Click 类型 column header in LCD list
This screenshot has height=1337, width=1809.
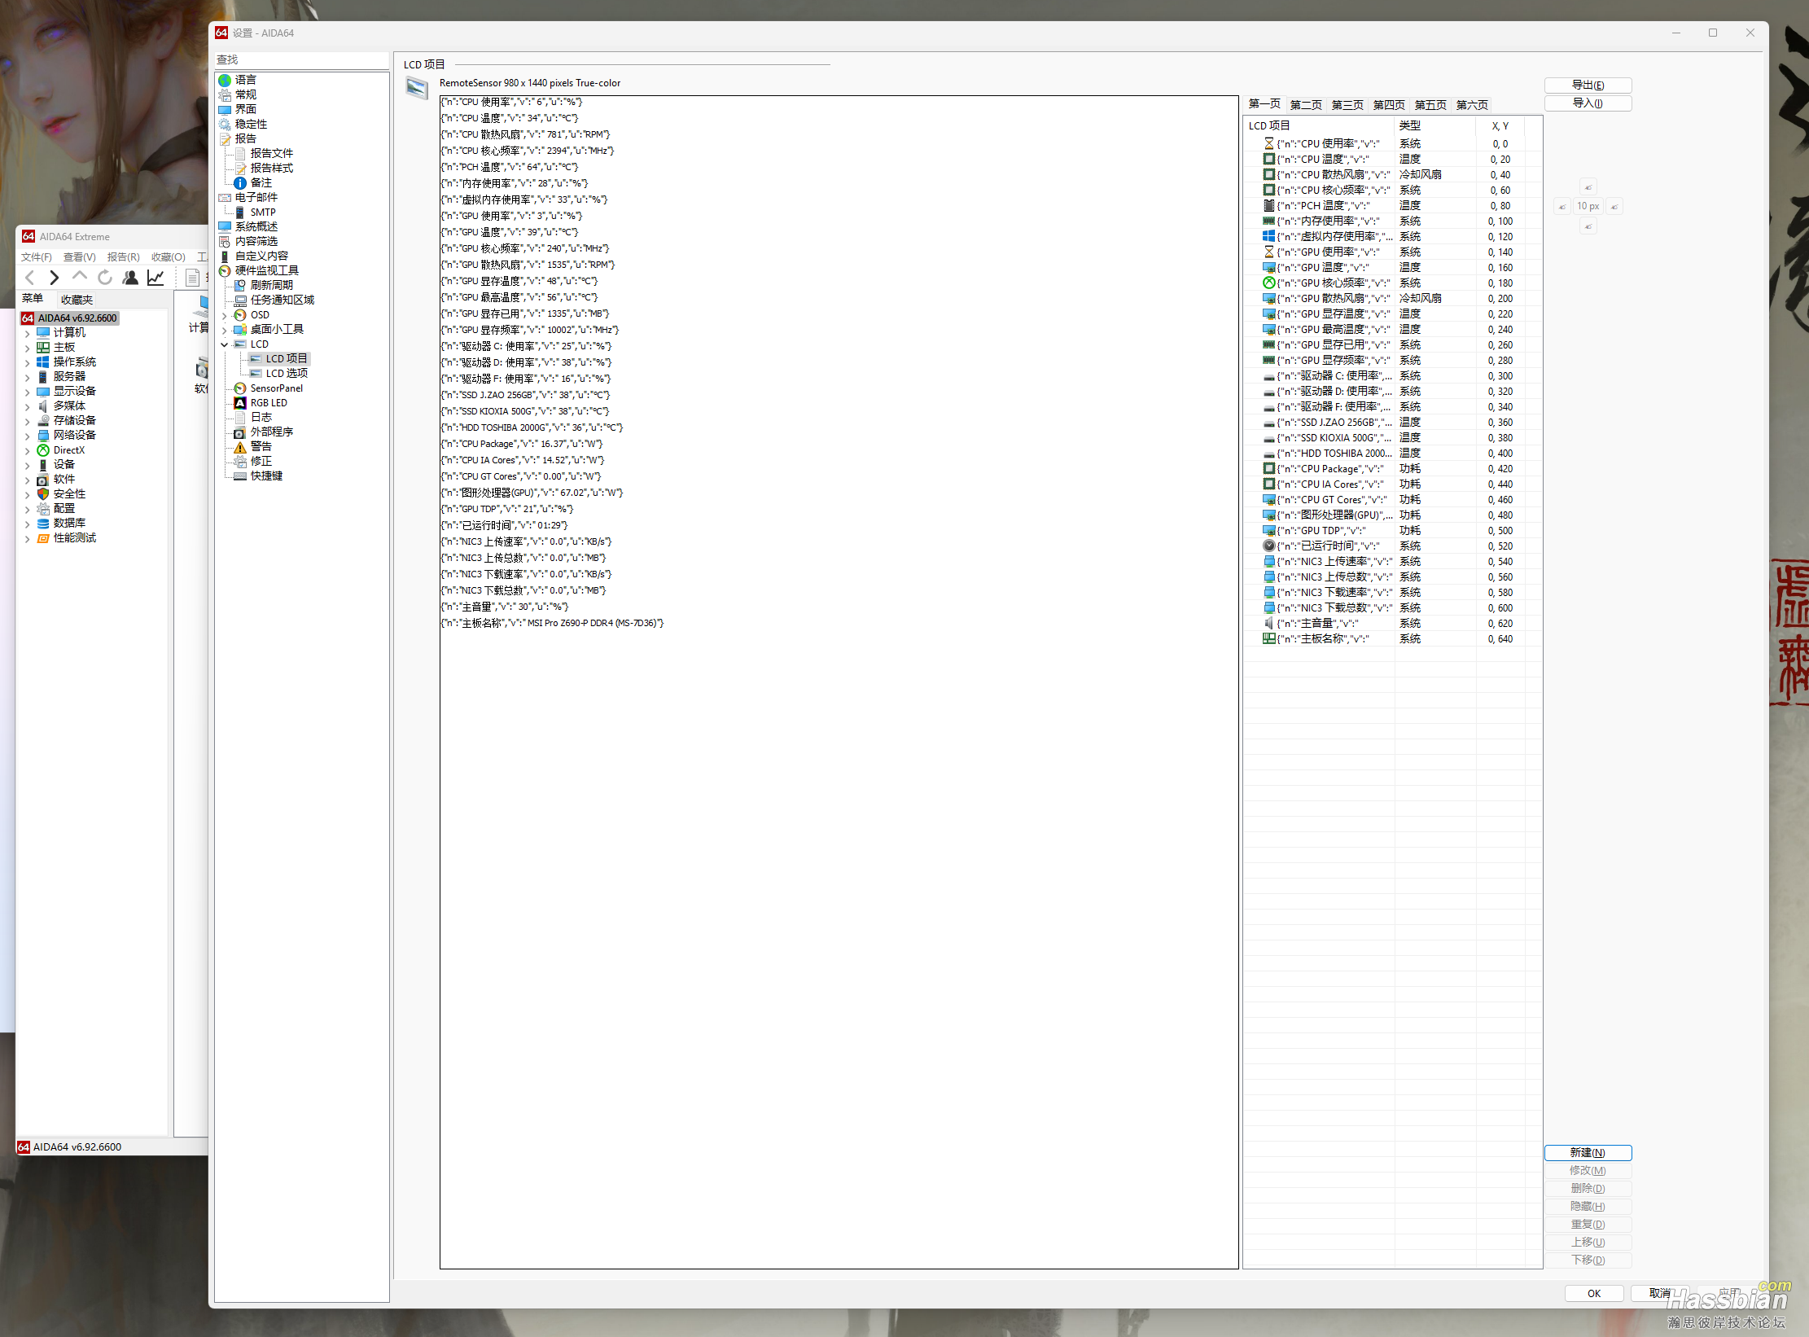click(1434, 126)
